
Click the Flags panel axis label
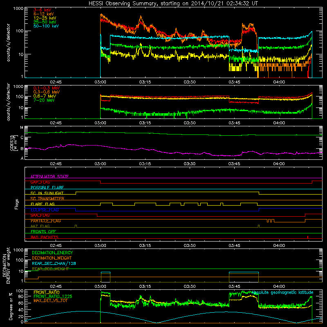[x=17, y=204]
